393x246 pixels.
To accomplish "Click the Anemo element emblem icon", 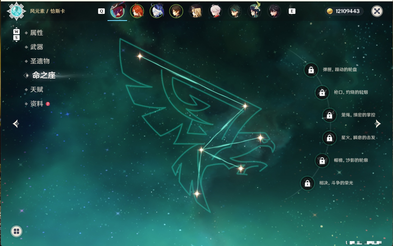I will coord(16,11).
